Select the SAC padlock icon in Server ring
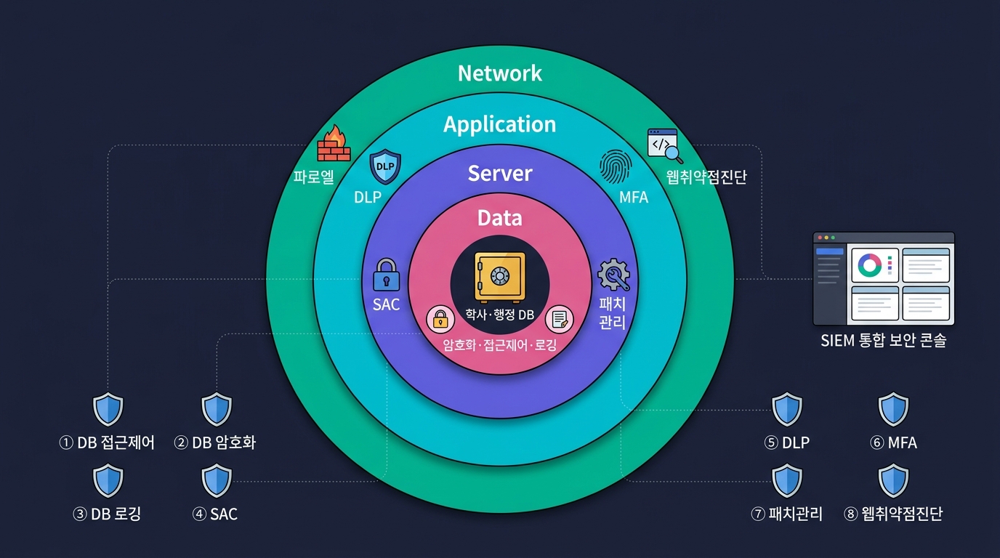 [x=386, y=275]
